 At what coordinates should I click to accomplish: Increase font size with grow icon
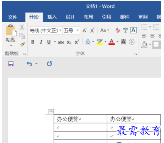85,30
